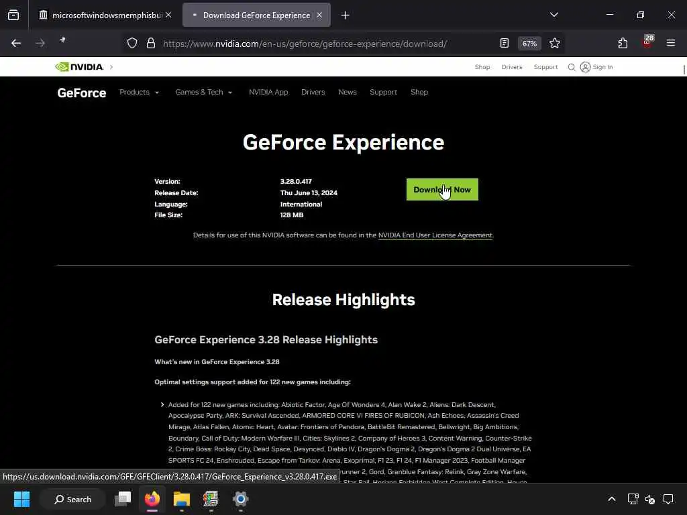Screen dimensions: 687x515
Task: Open News in GeForce navigation
Action: (x=347, y=93)
